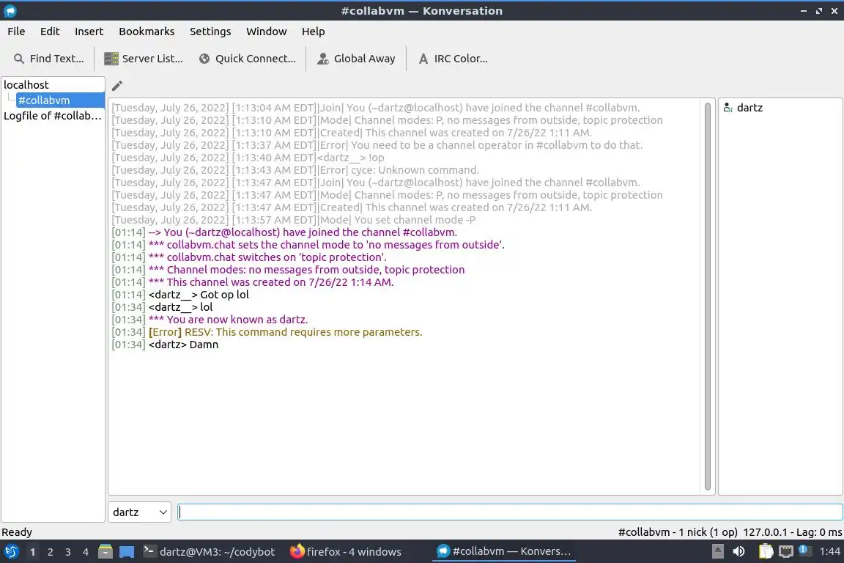Open the dartz nickname dropdown

tap(139, 512)
